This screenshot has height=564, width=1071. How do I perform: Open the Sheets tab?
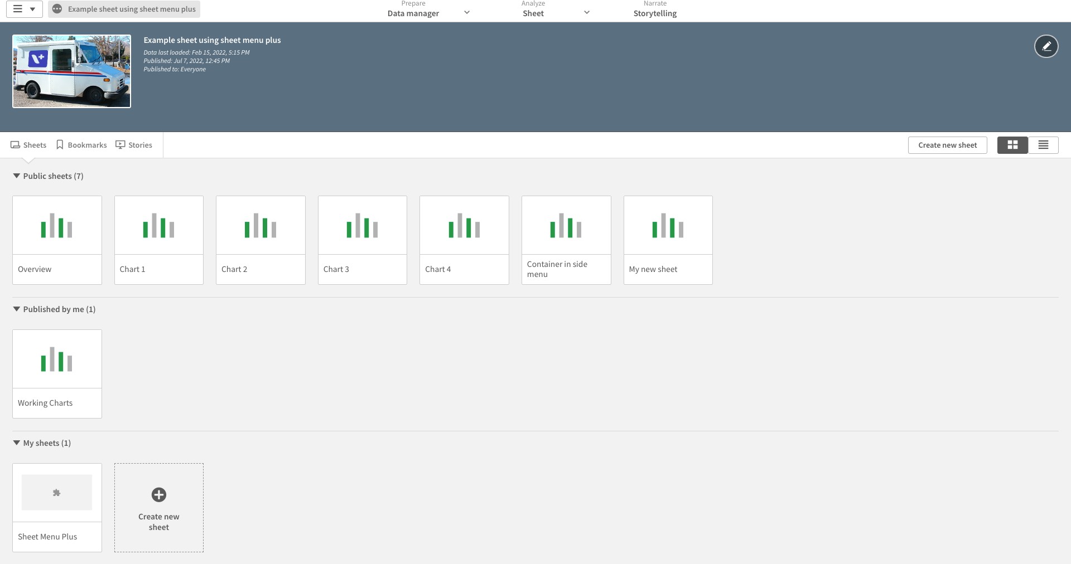[x=28, y=145]
